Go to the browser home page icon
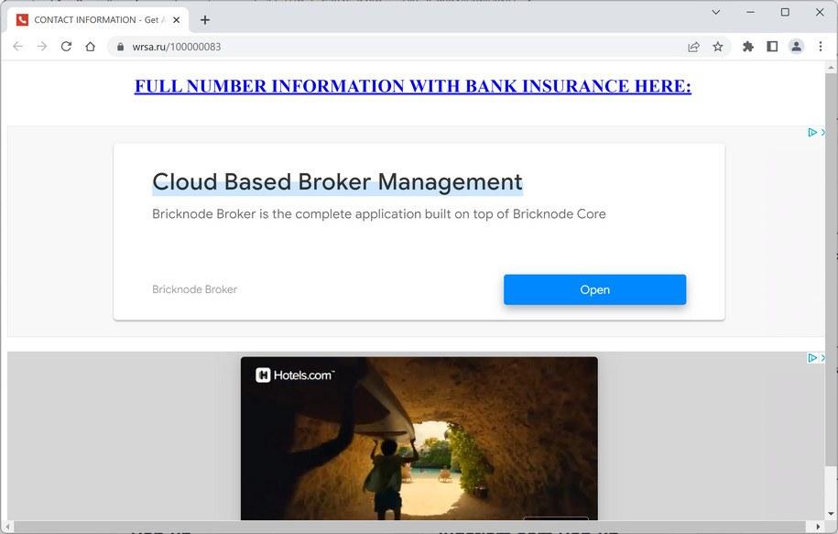This screenshot has width=838, height=534. point(91,47)
